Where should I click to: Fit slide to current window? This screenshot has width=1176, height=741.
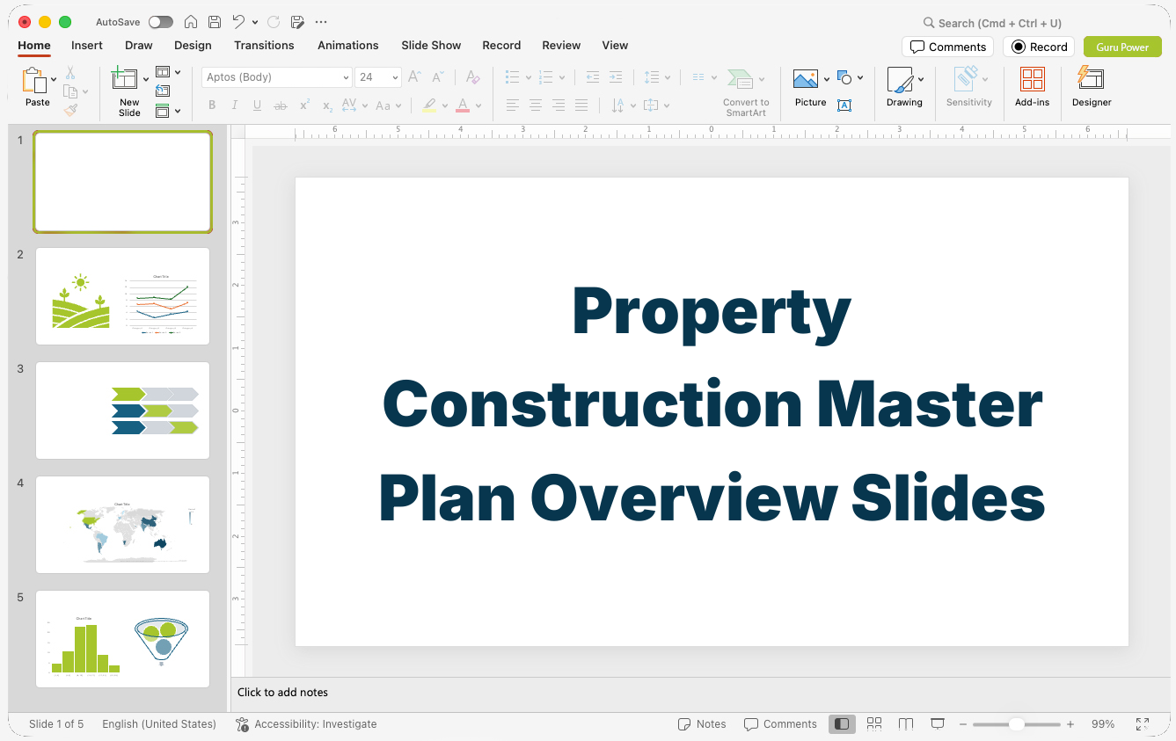[x=1143, y=724]
